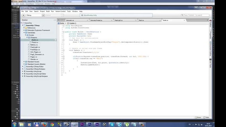Click the MonoDevelop-Unity status bar field
Image resolution: width=226 pixels, height=127 pixels.
pyautogui.click(x=116, y=15)
